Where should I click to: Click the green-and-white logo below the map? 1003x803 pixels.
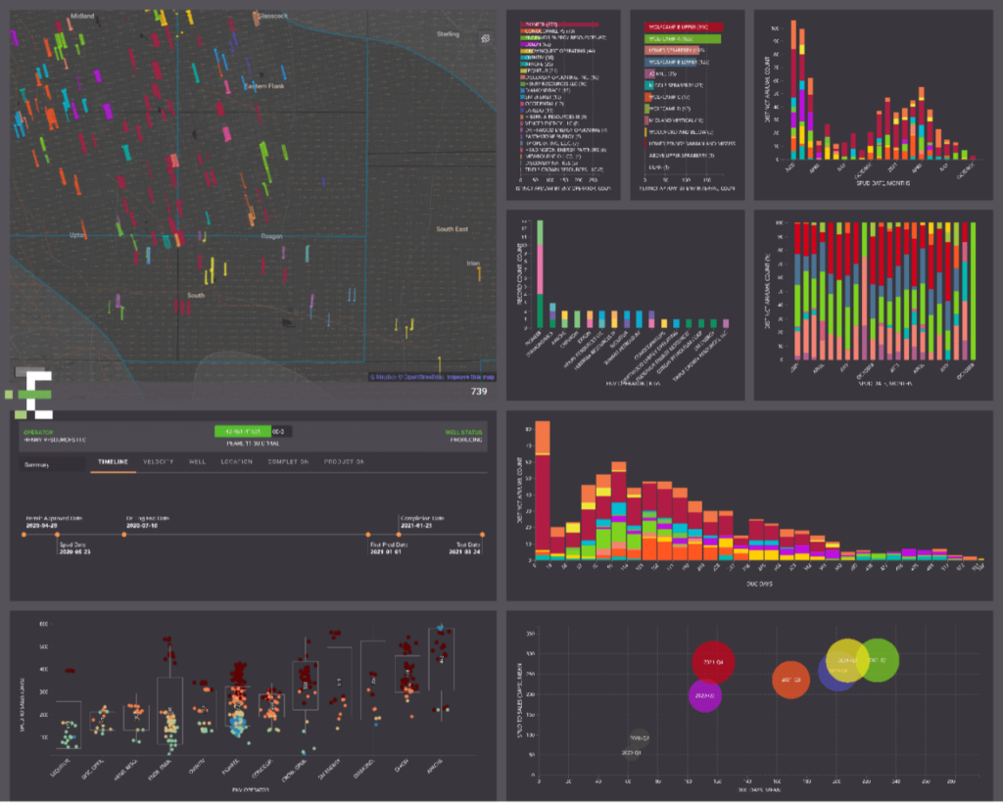27,394
